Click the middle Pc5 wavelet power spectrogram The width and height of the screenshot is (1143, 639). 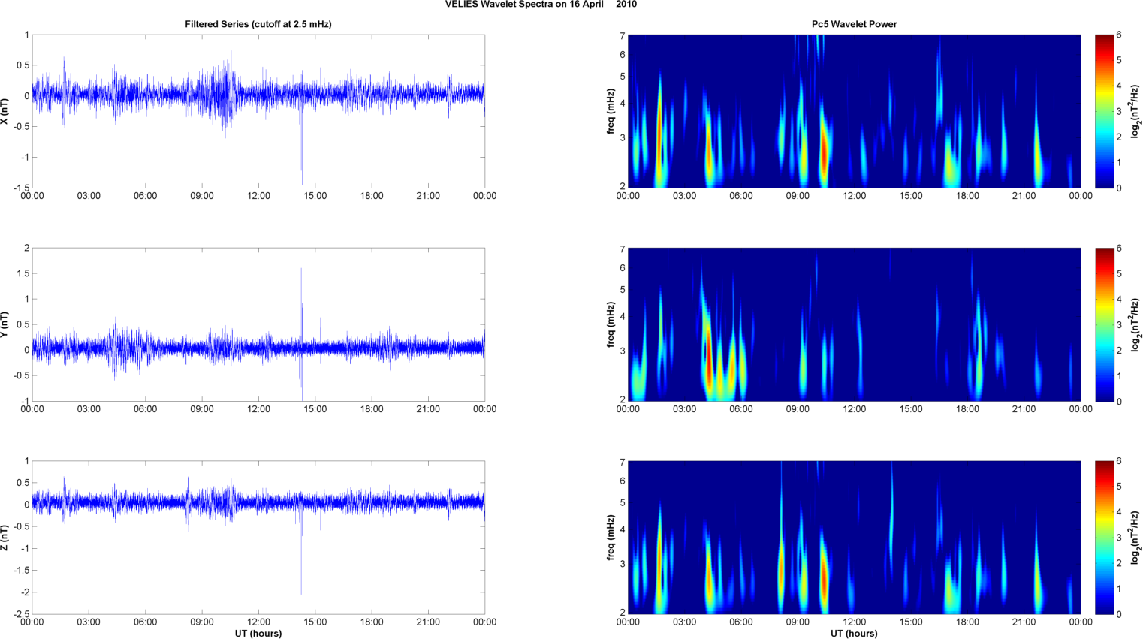[x=854, y=324]
